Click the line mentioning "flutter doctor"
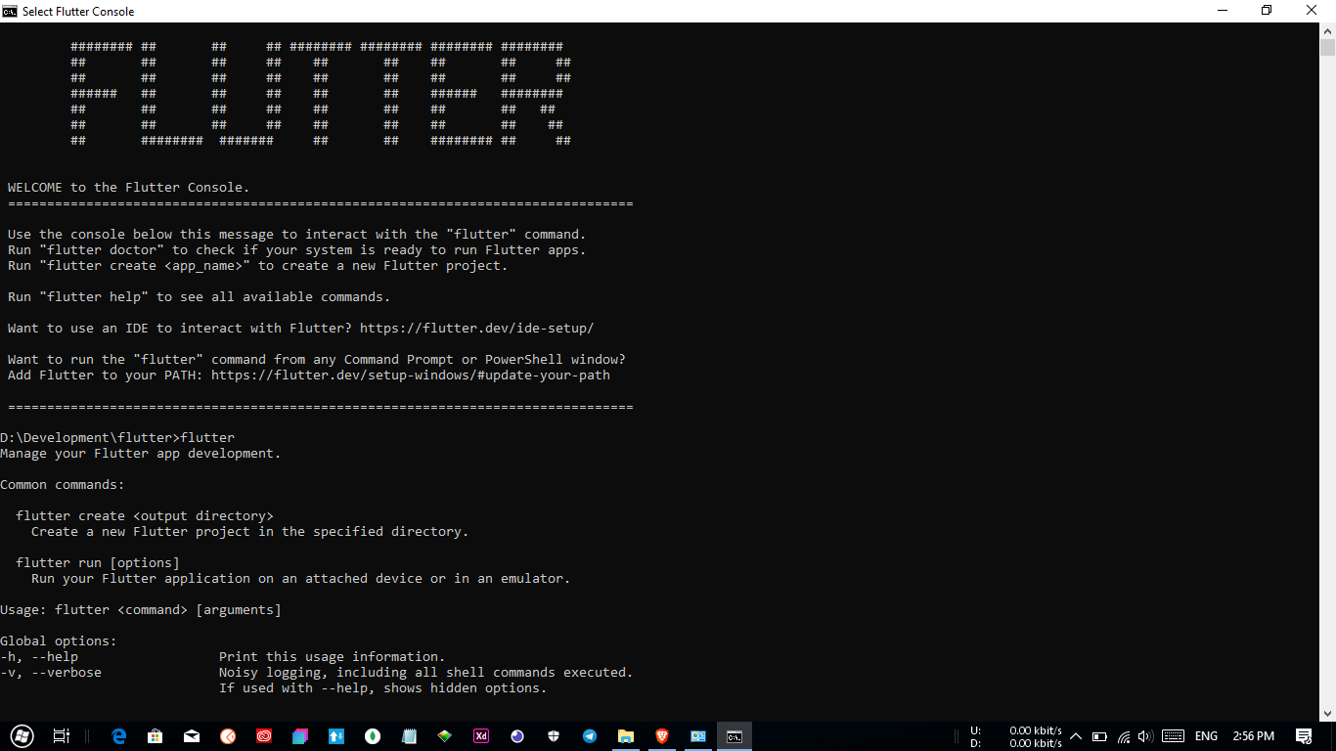 (297, 250)
